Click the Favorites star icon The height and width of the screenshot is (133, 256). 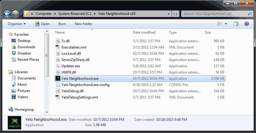click(11, 34)
